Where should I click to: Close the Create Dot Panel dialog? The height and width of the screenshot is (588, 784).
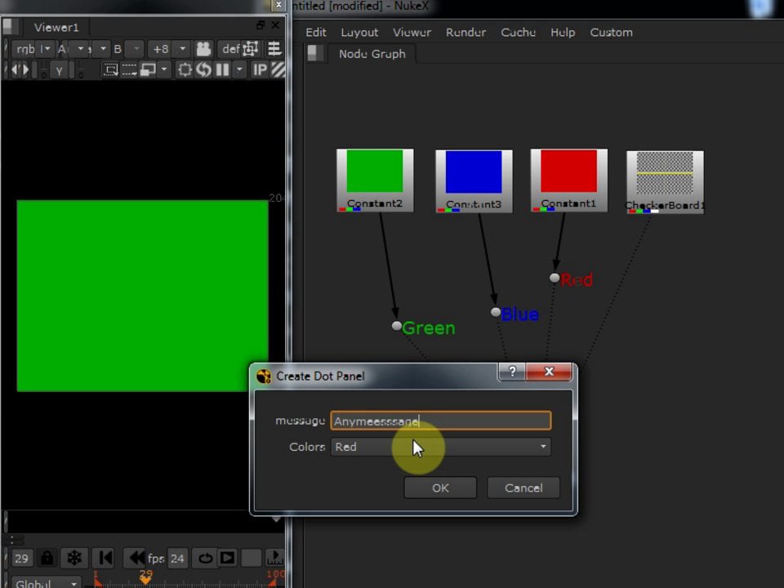549,372
